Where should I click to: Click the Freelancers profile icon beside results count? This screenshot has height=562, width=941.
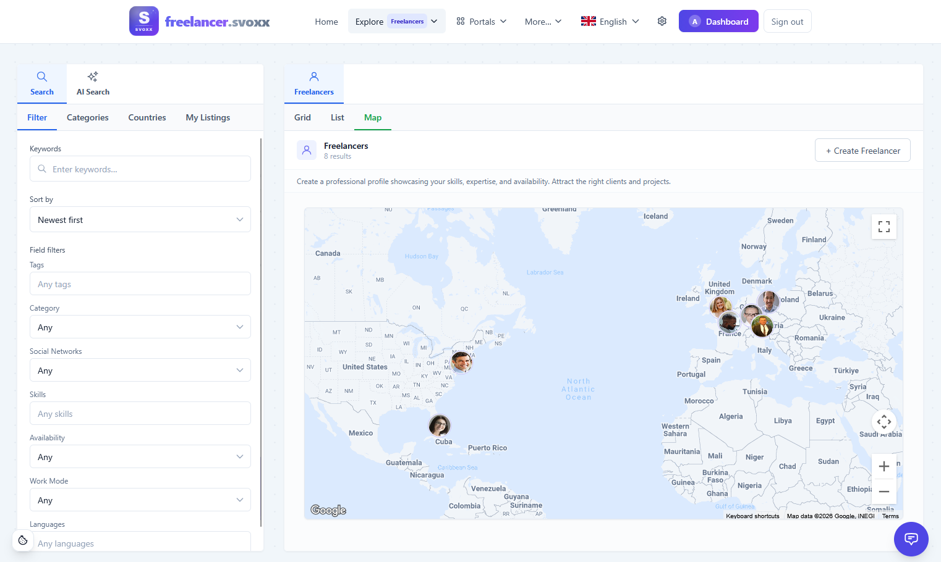coord(307,150)
